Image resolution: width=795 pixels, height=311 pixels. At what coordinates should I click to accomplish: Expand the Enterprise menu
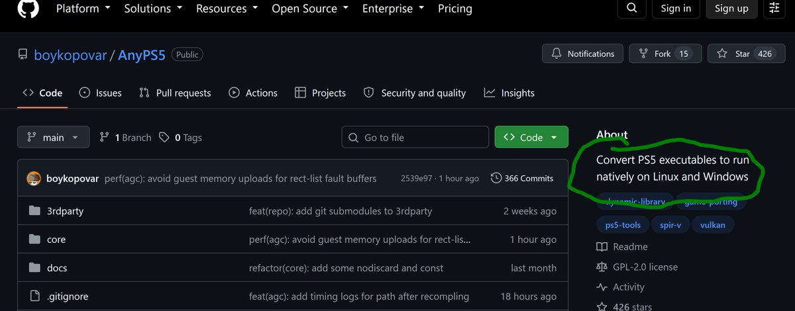pos(394,9)
